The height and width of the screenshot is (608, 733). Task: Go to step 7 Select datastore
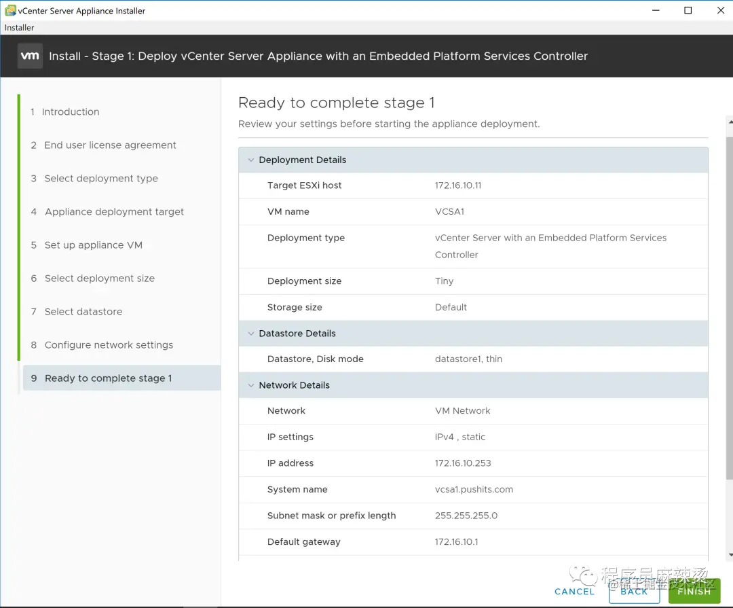(x=76, y=311)
